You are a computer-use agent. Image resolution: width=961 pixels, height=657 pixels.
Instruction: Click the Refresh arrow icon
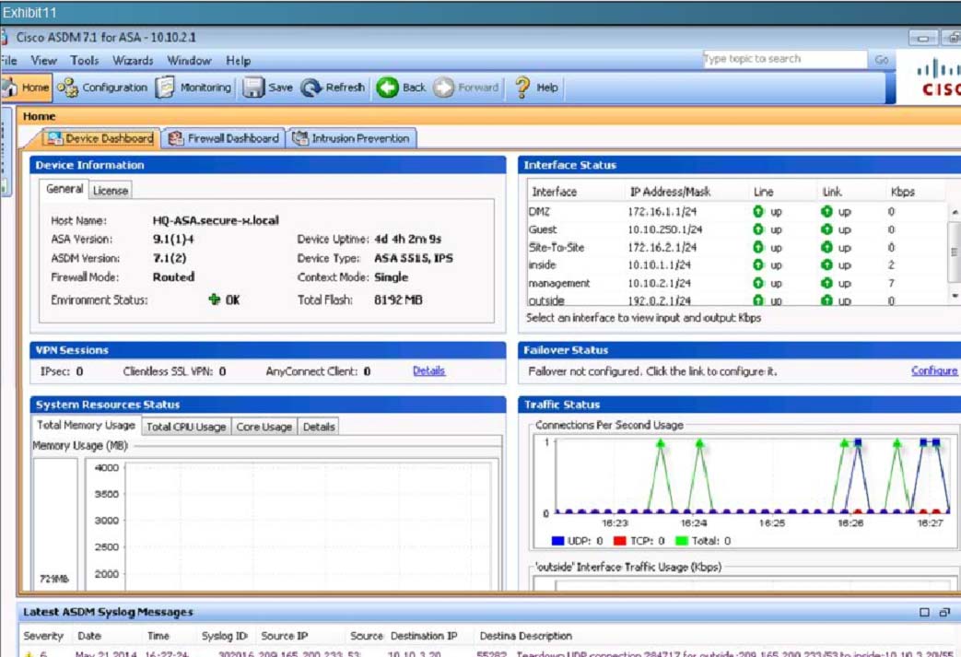click(x=311, y=88)
